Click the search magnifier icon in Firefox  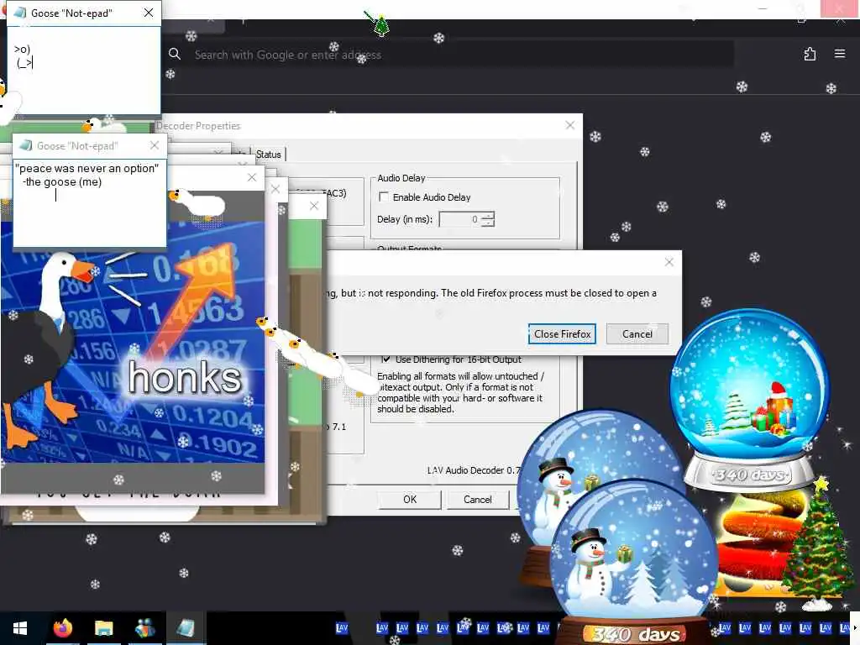pyautogui.click(x=175, y=54)
